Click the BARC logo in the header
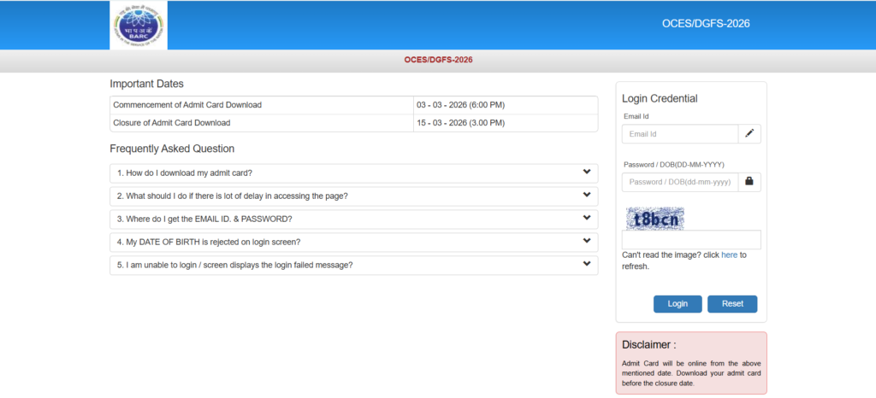876x398 pixels. click(x=139, y=25)
